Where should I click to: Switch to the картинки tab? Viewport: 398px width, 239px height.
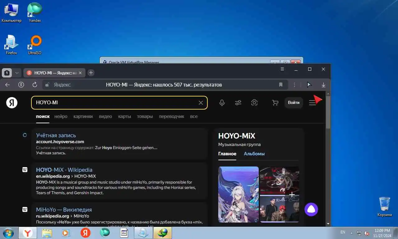[x=83, y=116]
